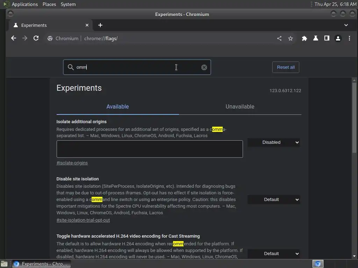Click the window menu button in title bar
The height and width of the screenshot is (268, 358).
click(x=10, y=14)
